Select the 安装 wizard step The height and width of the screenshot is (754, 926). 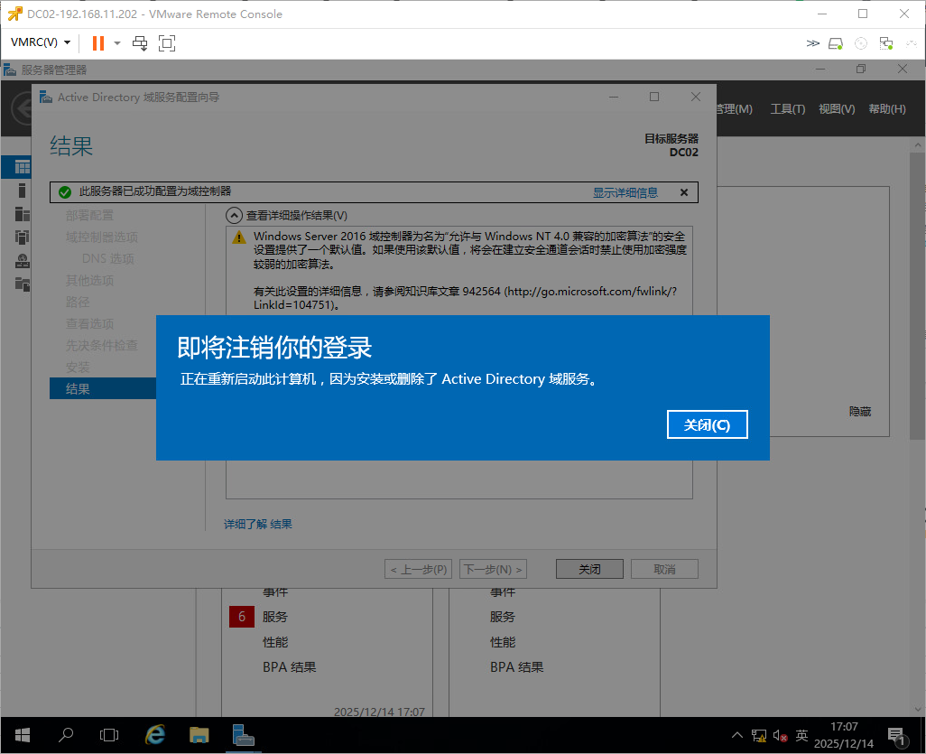click(x=78, y=367)
